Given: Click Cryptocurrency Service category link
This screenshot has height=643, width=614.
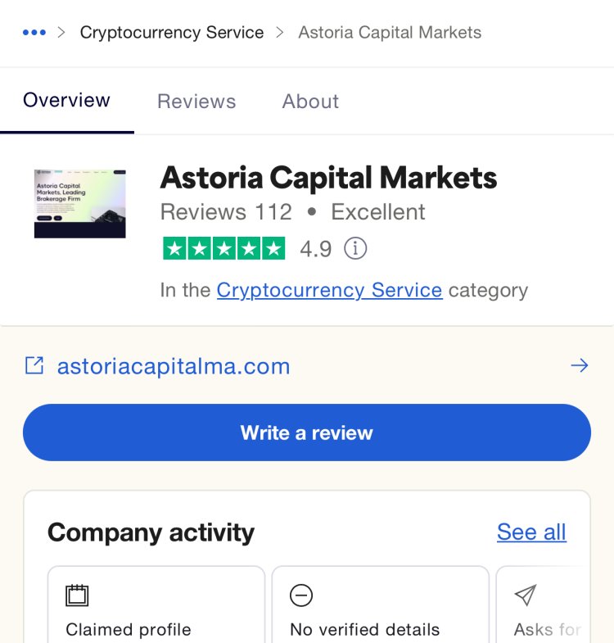Looking at the screenshot, I should point(330,290).
